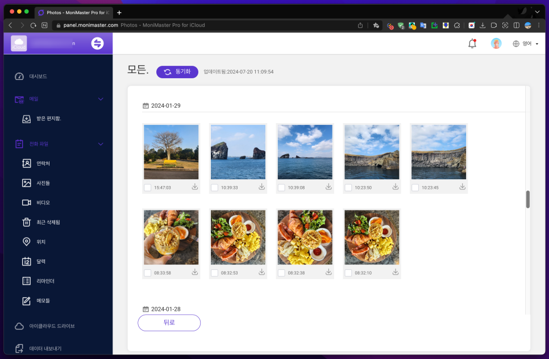Open the 메모들 notes pencil icon
The width and height of the screenshot is (549, 359).
pos(27,301)
